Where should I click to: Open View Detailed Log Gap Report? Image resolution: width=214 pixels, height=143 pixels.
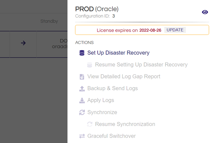(x=124, y=76)
